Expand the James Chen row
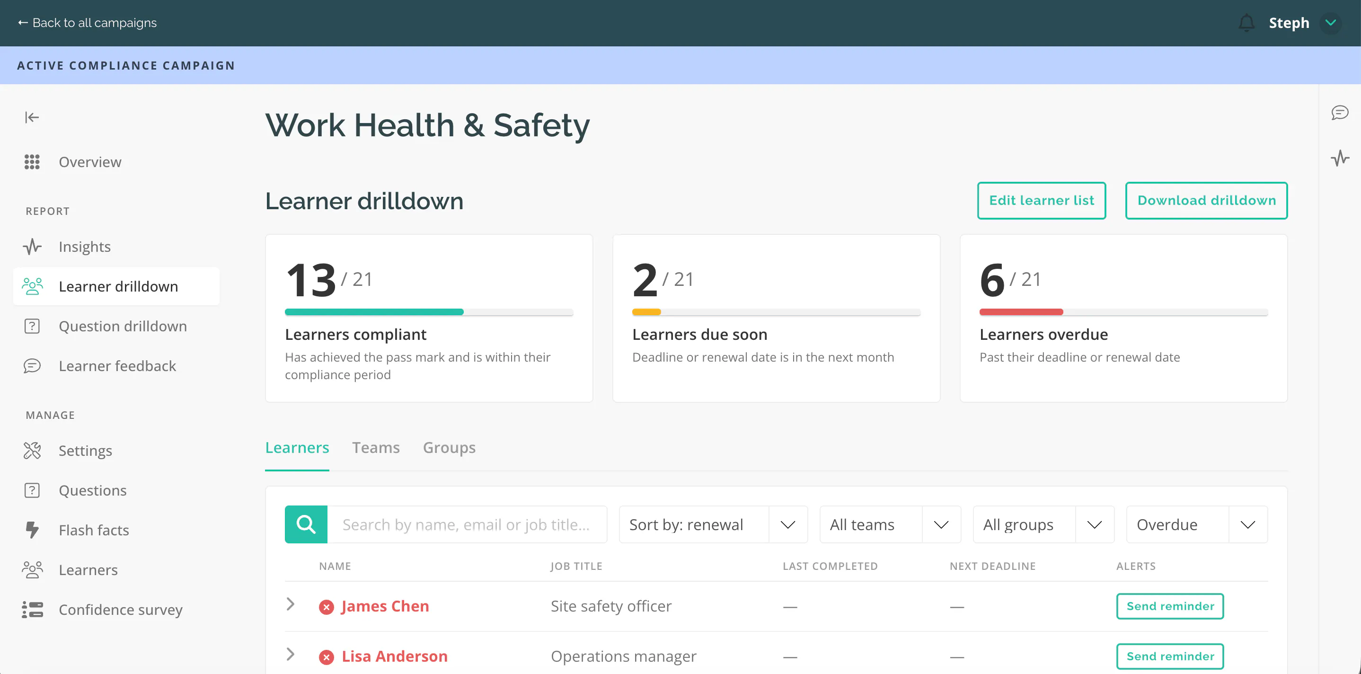The height and width of the screenshot is (674, 1361). tap(291, 604)
